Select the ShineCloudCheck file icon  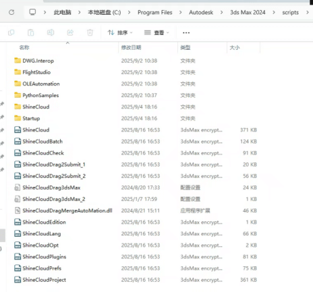point(18,153)
